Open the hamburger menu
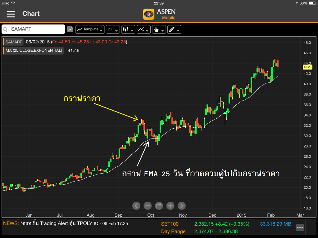The image size is (318, 238). [x=11, y=14]
